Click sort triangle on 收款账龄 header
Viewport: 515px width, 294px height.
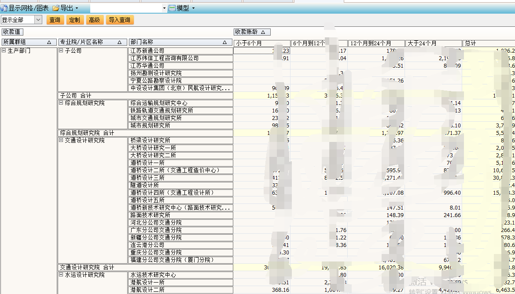pos(263,32)
